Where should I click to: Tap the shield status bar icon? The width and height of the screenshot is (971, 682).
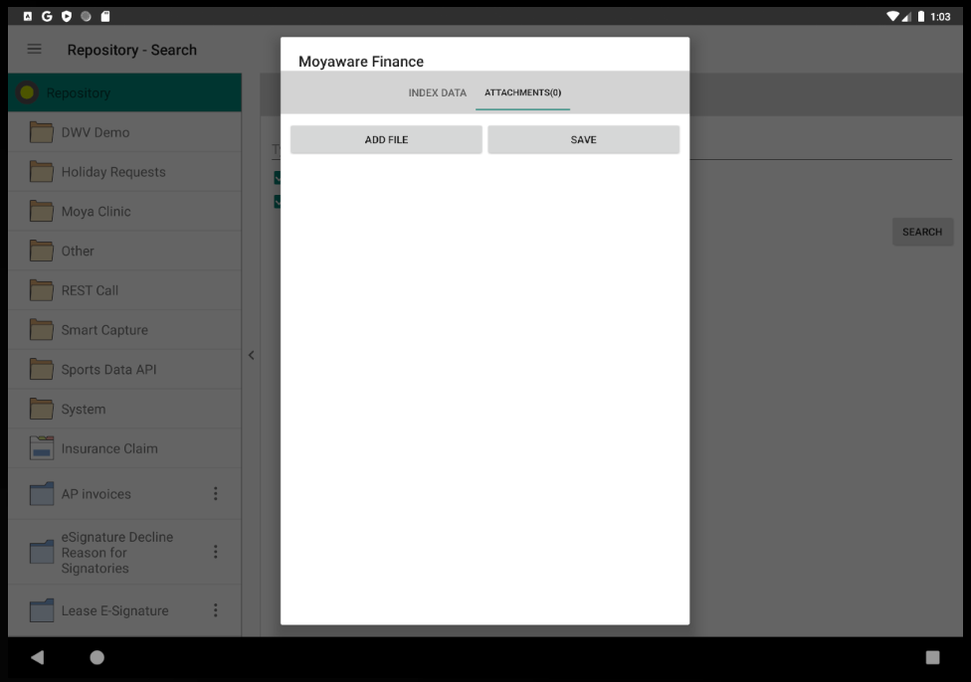click(x=67, y=17)
